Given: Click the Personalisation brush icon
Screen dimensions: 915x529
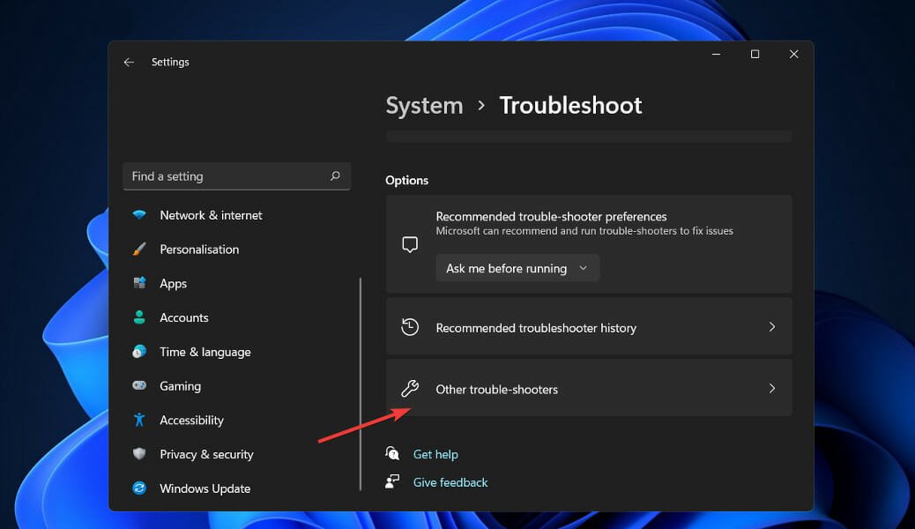Looking at the screenshot, I should [142, 249].
